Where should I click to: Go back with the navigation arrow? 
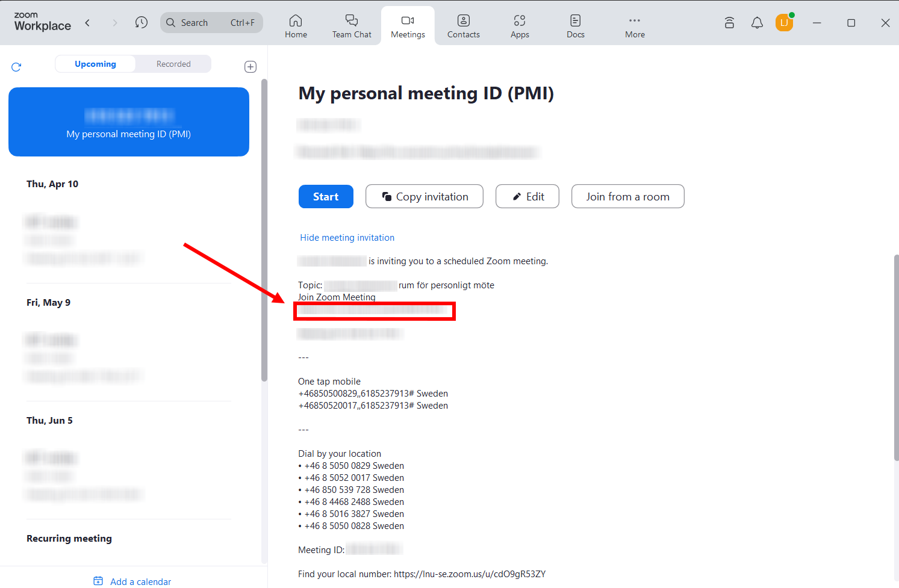click(x=88, y=23)
